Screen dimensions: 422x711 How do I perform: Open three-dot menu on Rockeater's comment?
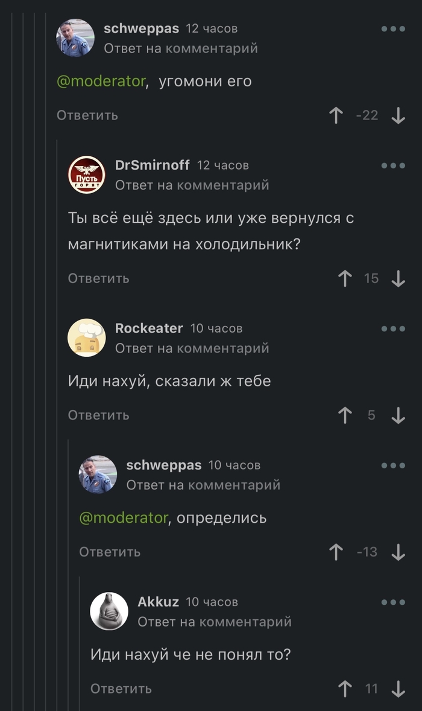[393, 329]
